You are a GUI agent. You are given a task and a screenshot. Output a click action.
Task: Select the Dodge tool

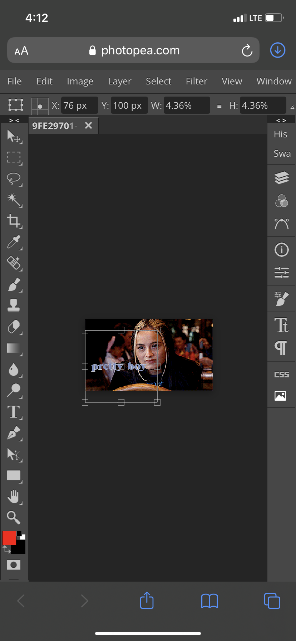pyautogui.click(x=14, y=390)
